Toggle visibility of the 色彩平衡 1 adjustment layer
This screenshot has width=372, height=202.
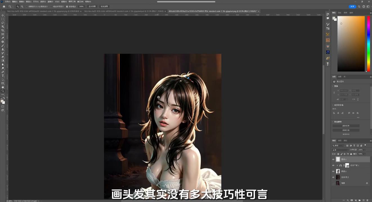(x=333, y=165)
